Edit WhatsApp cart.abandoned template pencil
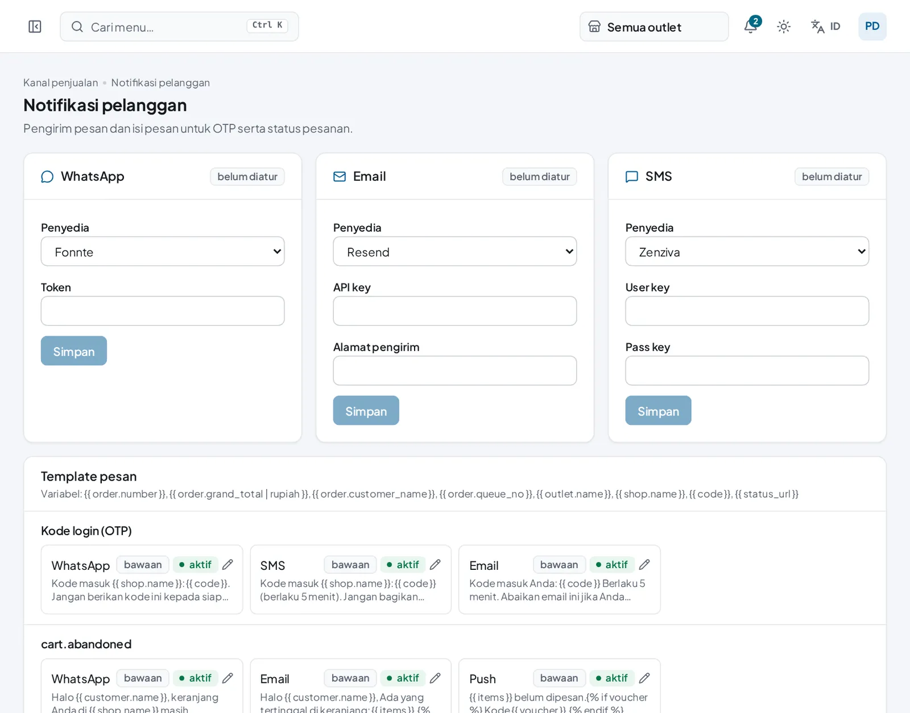Image resolution: width=910 pixels, height=713 pixels. [227, 678]
